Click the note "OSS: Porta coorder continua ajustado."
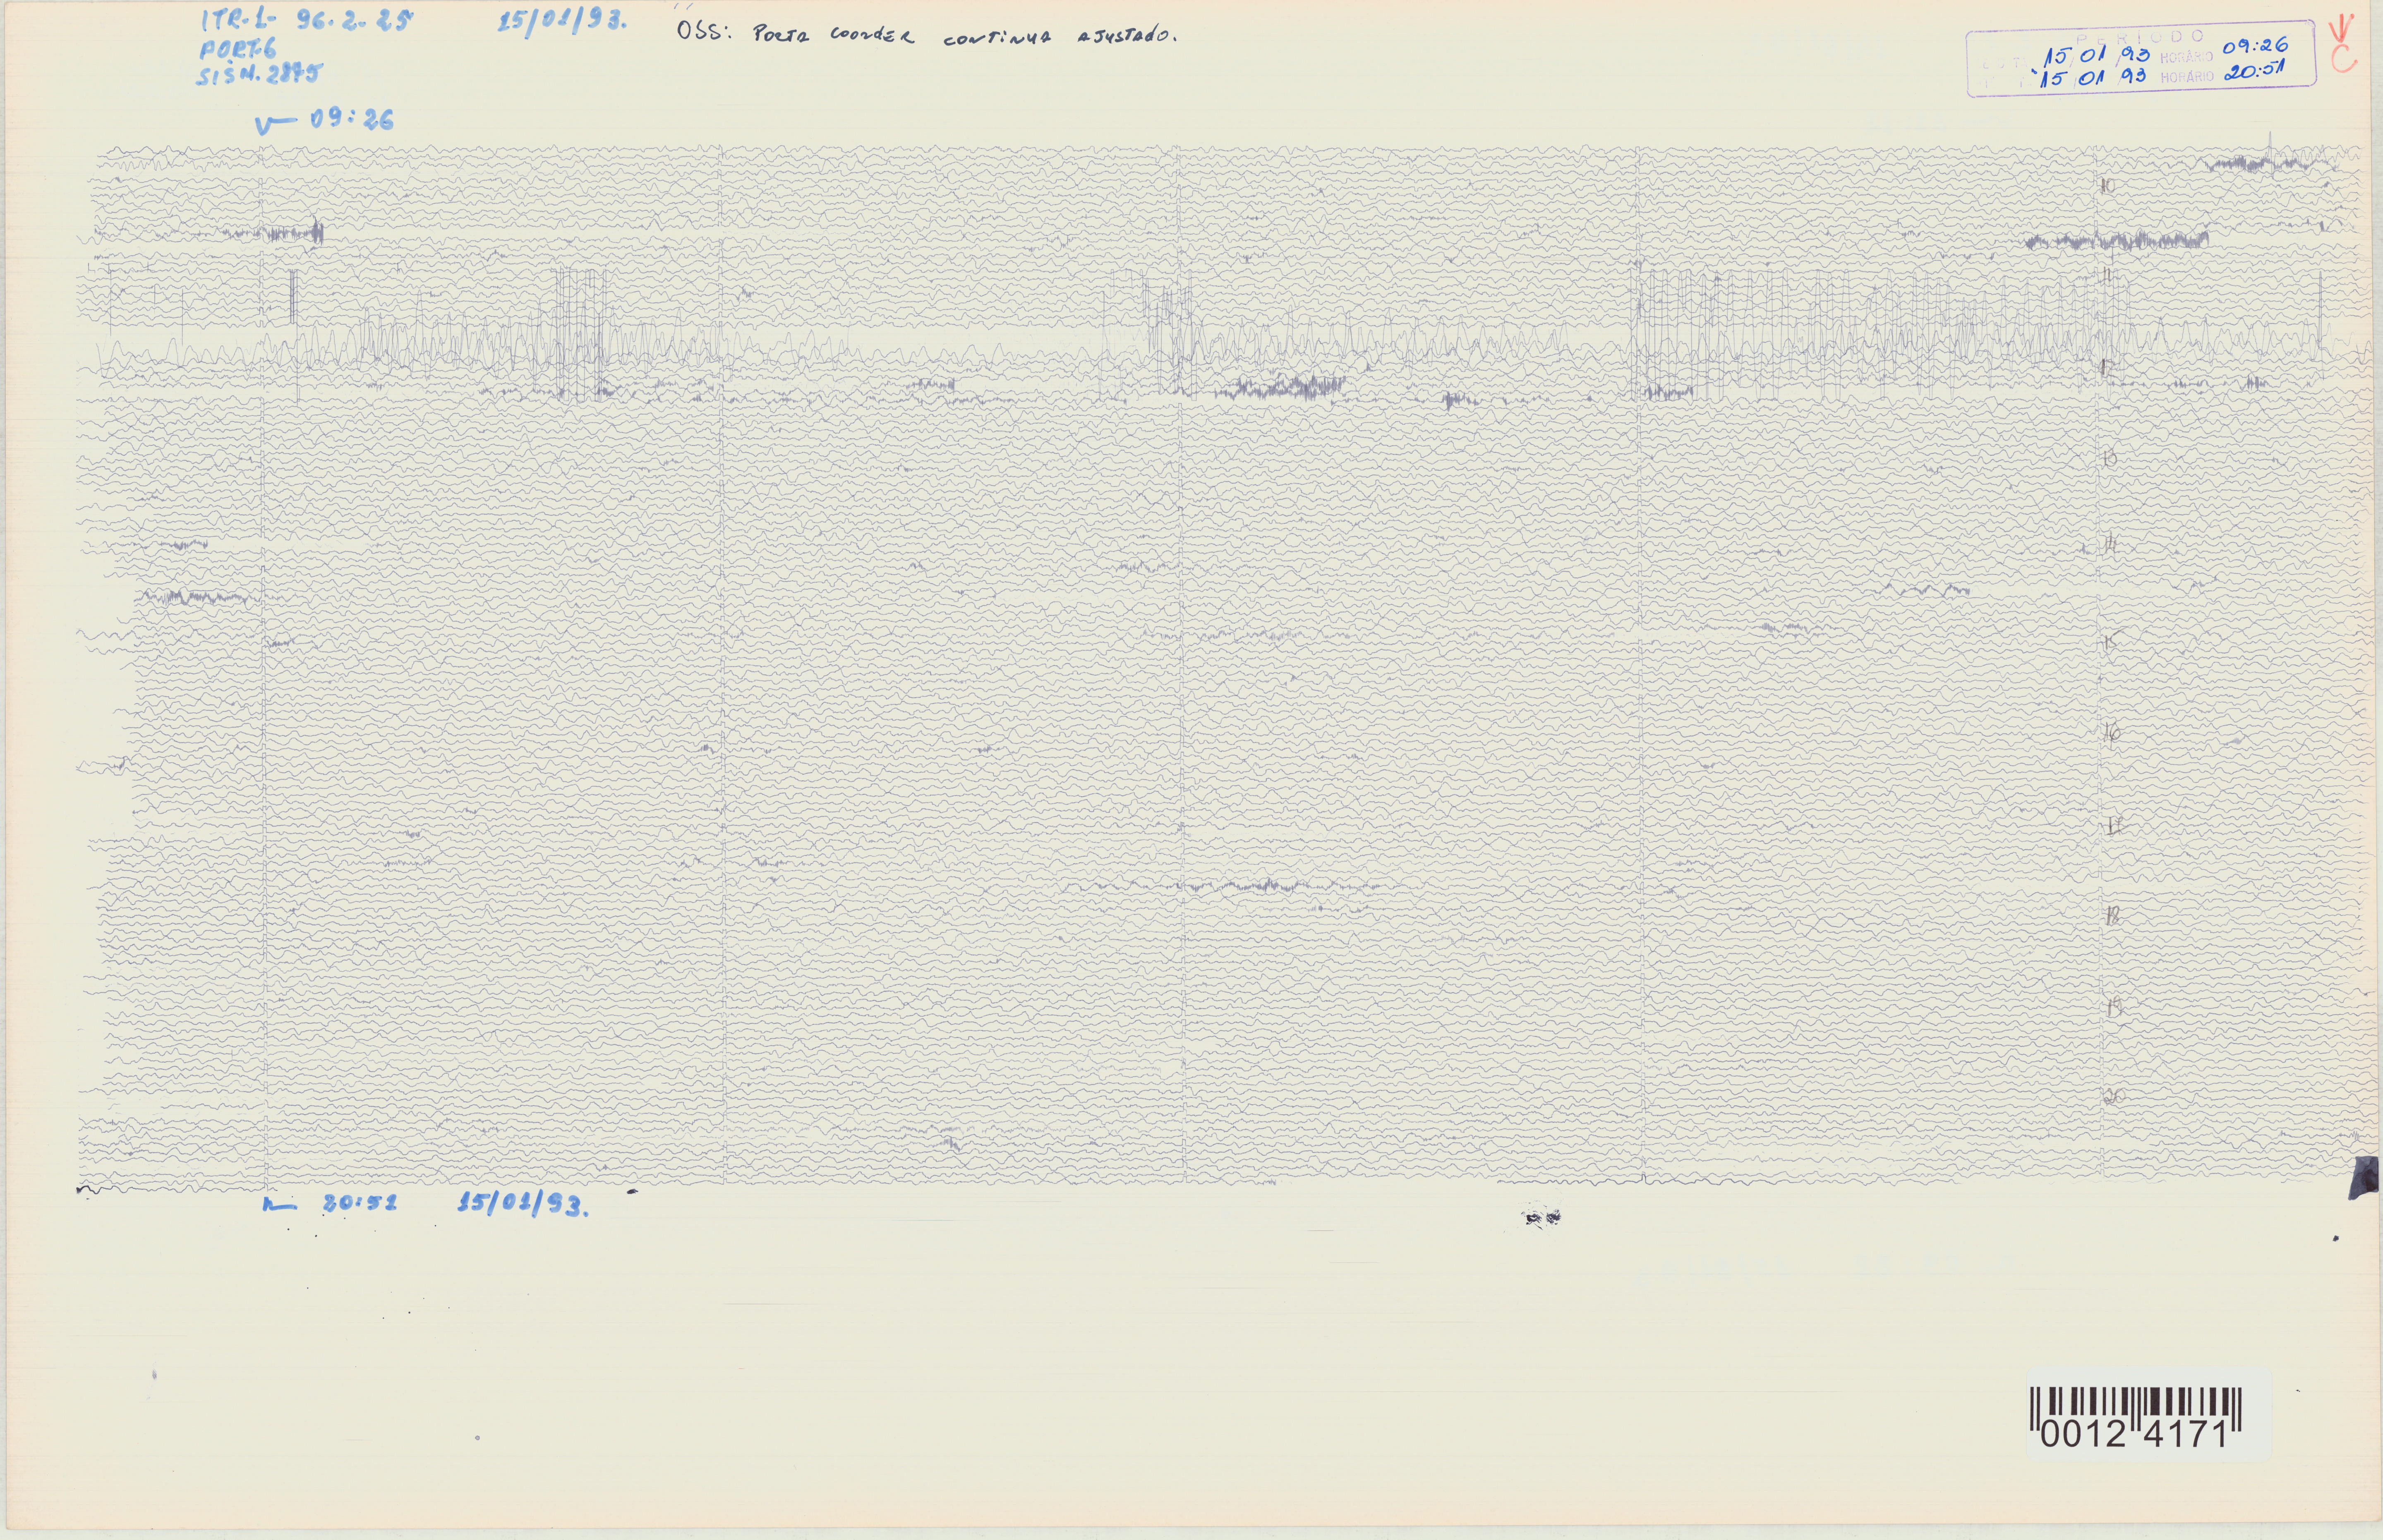Screen dimensions: 2383x1540 [x=927, y=34]
